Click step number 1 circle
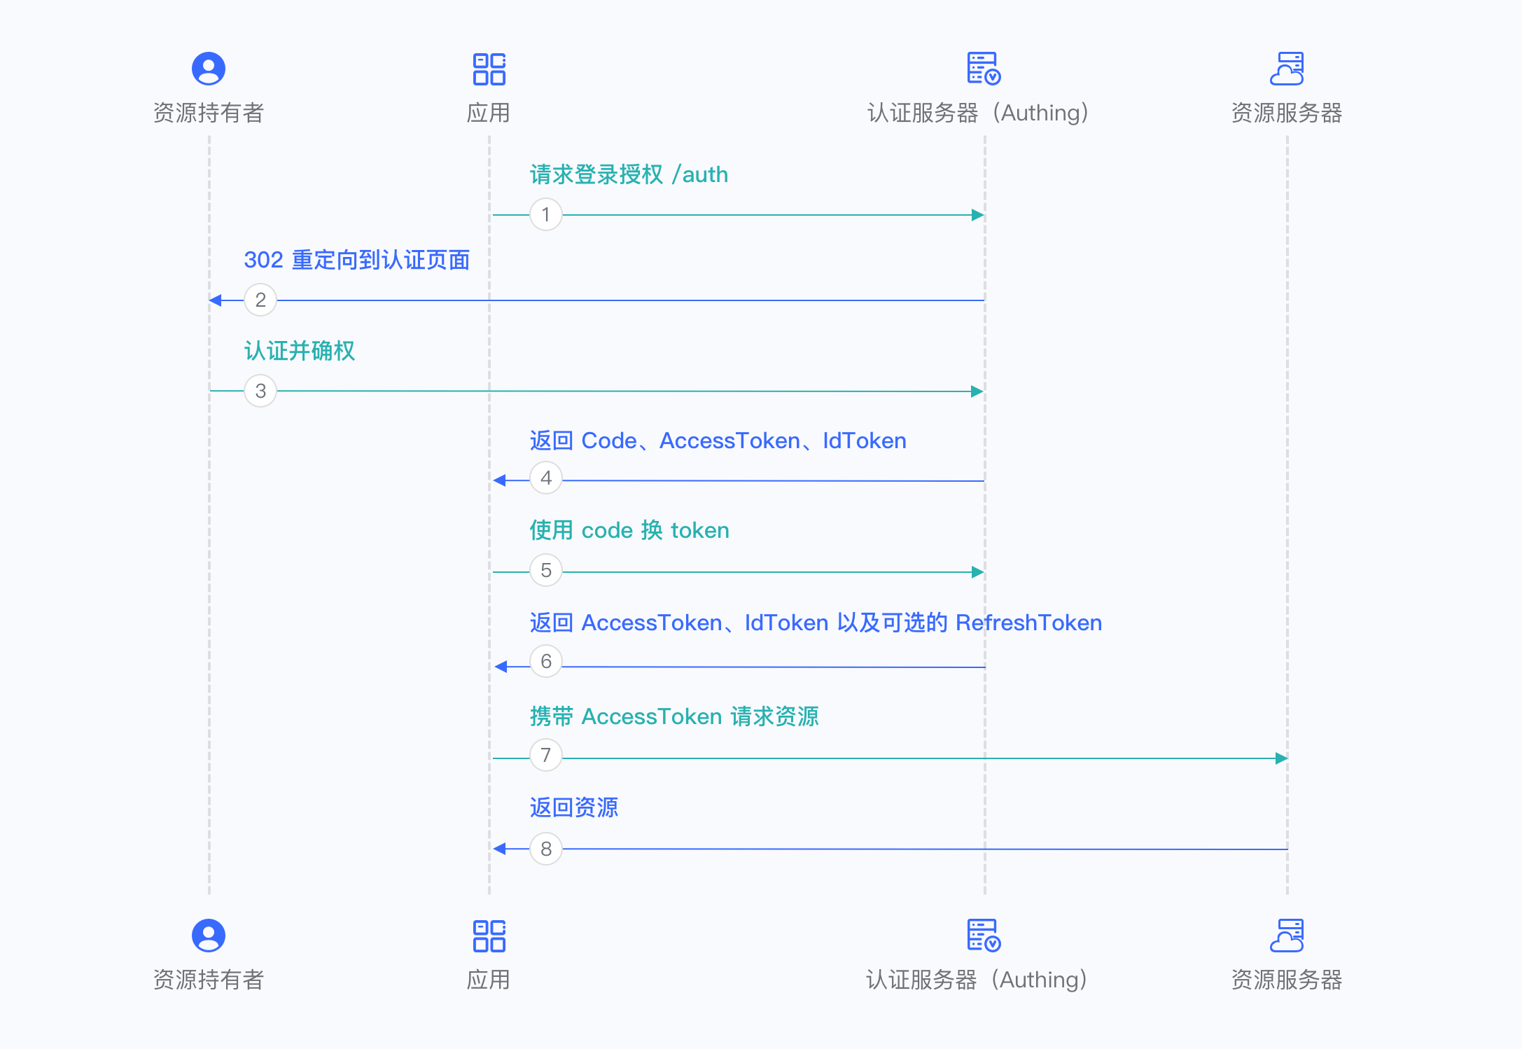This screenshot has height=1049, width=1522. (546, 214)
